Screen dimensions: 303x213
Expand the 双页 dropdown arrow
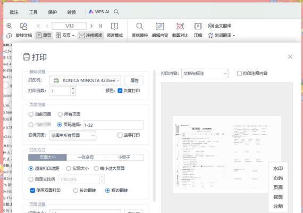click(x=73, y=36)
